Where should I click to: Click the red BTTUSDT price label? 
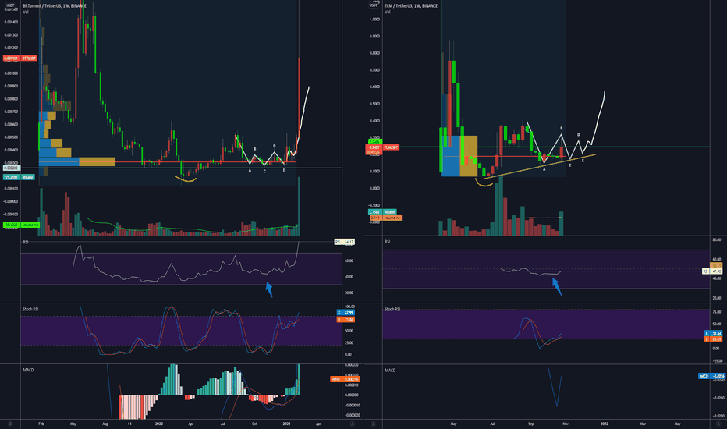pyautogui.click(x=29, y=58)
